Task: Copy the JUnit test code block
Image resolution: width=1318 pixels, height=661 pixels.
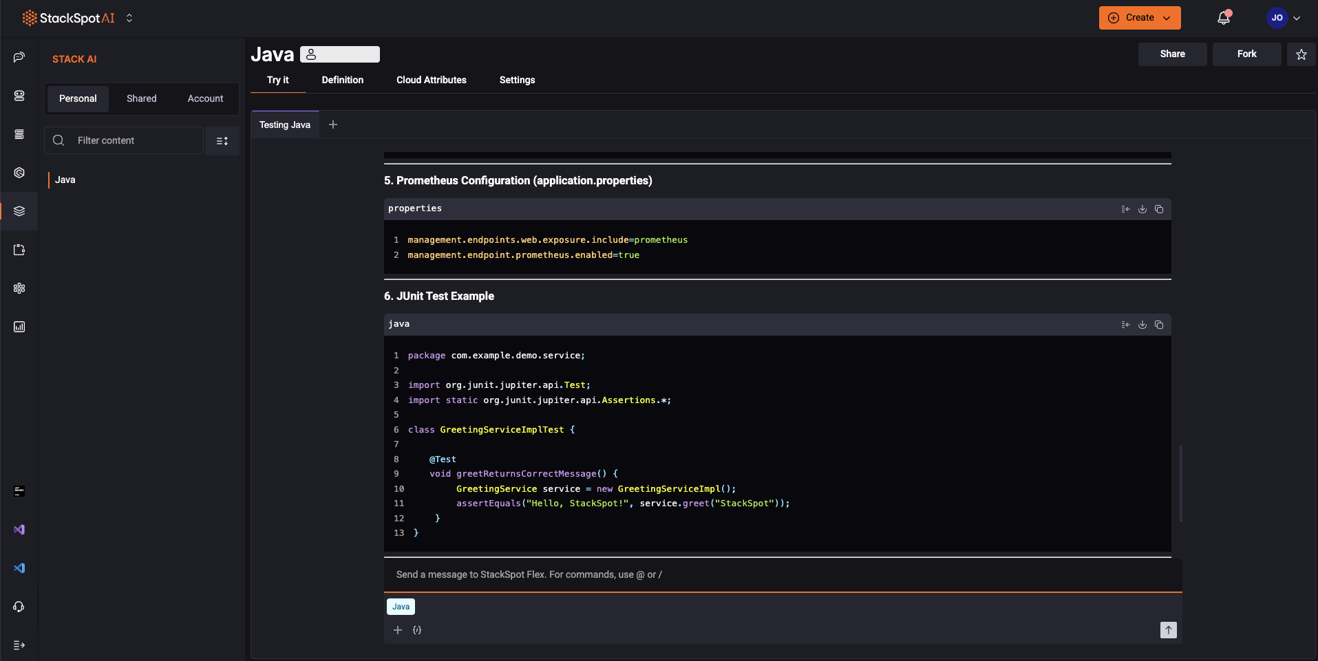Action: [1160, 324]
